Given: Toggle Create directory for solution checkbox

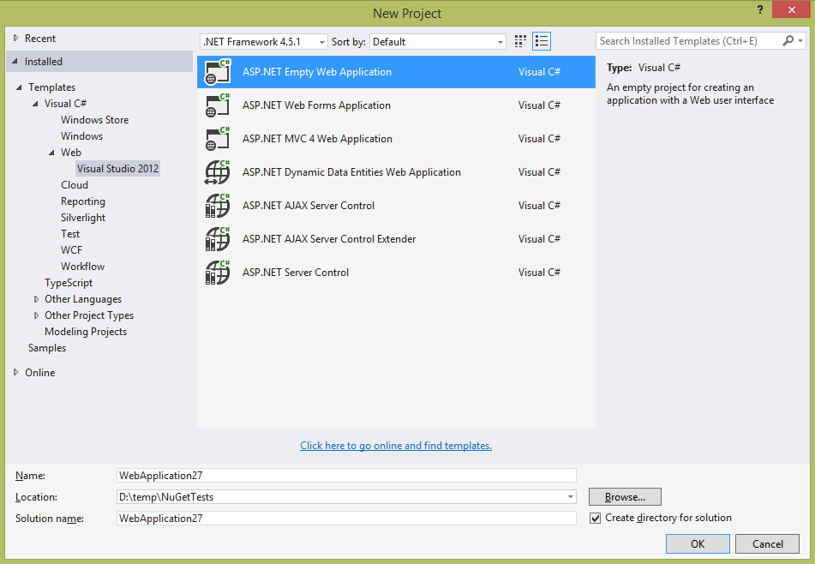Looking at the screenshot, I should click(595, 519).
